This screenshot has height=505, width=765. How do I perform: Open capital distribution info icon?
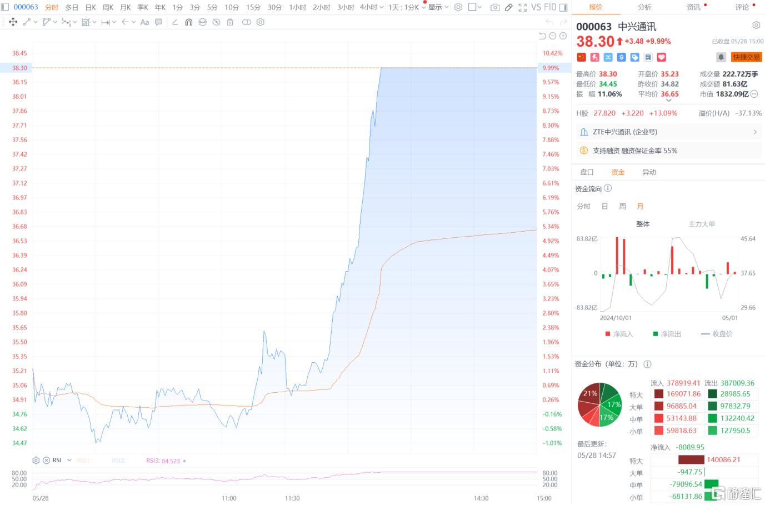click(x=647, y=364)
